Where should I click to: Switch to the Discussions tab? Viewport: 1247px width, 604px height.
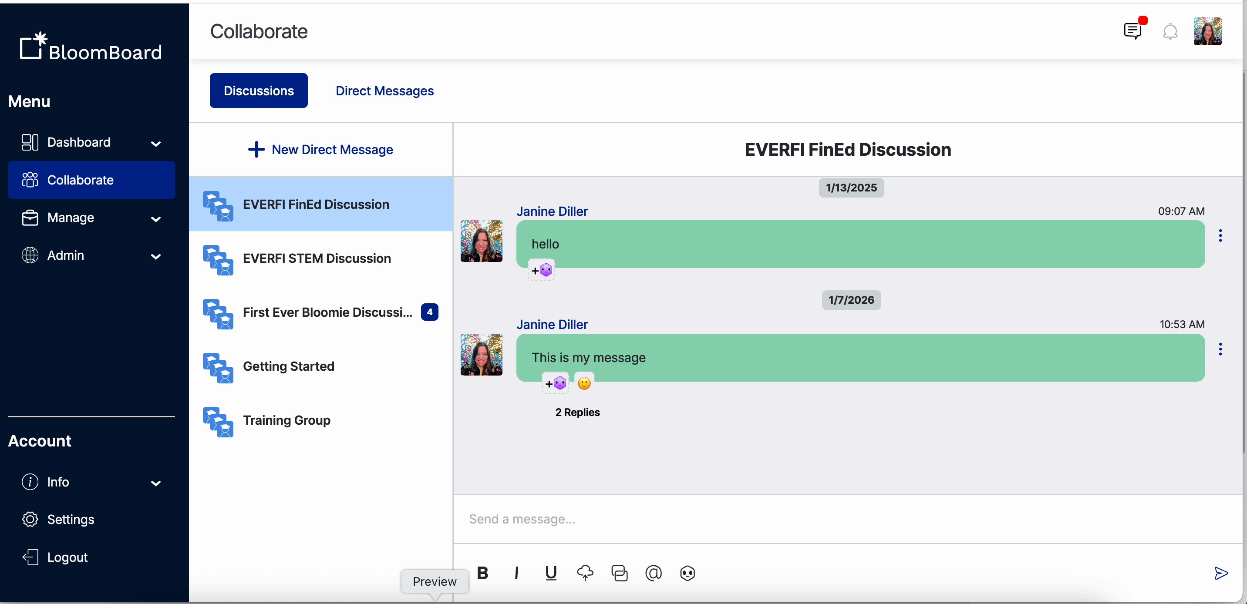[x=259, y=91]
